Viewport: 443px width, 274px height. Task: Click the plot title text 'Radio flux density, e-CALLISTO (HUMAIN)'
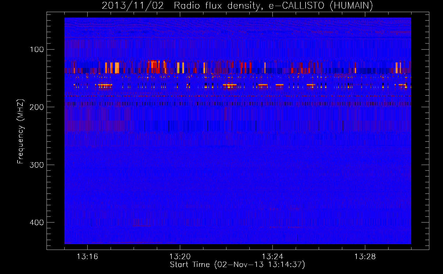coord(273,5)
